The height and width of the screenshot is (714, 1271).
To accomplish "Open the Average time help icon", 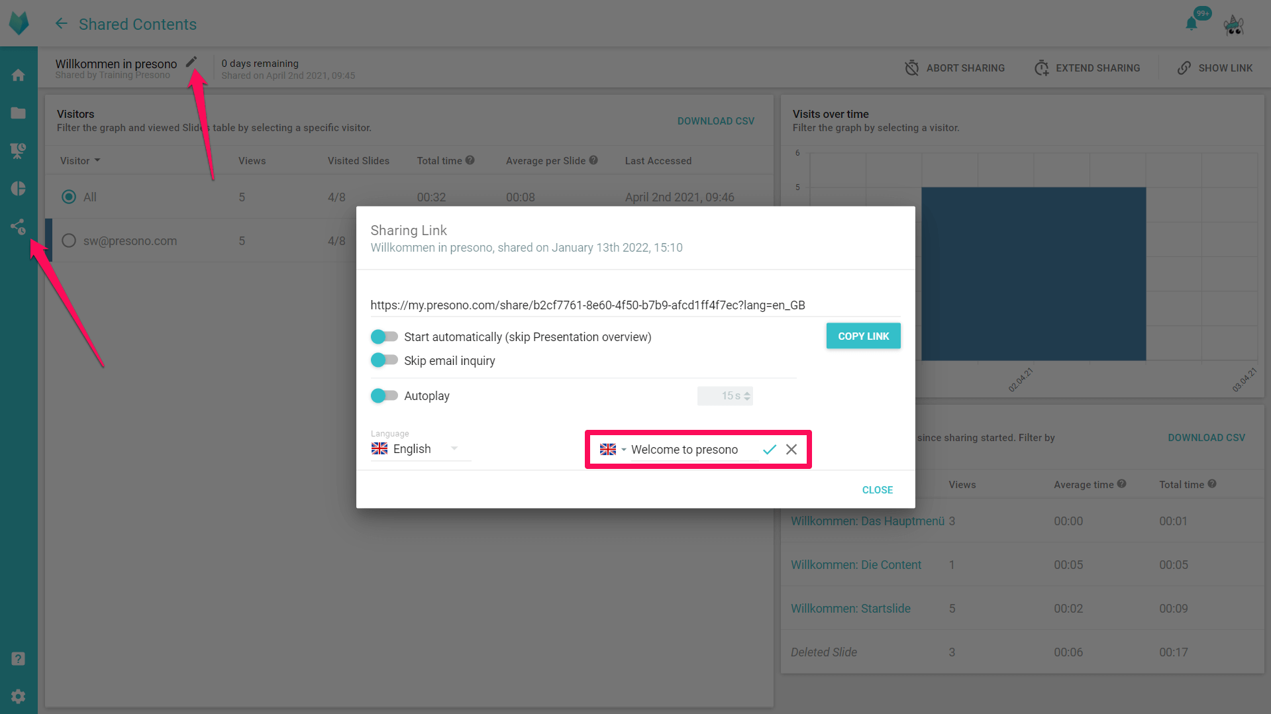I will point(1121,484).
